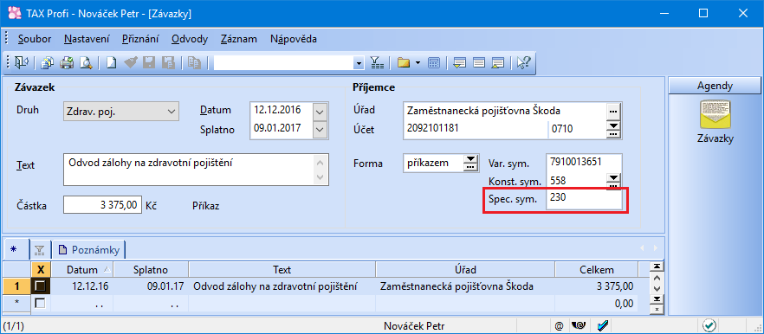Viewport: 764px width, 334px height.
Task: Click the Var. sym. field 7910013651
Action: point(584,163)
